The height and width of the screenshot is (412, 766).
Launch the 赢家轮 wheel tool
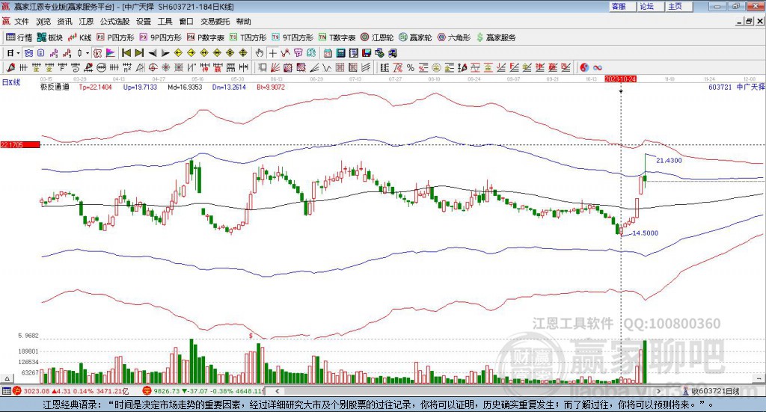coord(415,37)
